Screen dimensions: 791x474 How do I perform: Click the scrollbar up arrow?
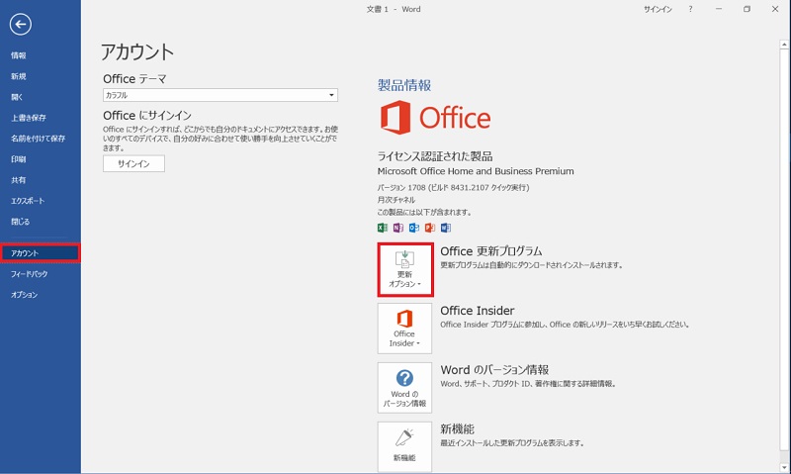[784, 45]
